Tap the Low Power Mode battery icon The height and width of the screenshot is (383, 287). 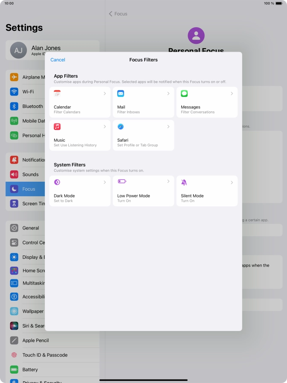122,181
